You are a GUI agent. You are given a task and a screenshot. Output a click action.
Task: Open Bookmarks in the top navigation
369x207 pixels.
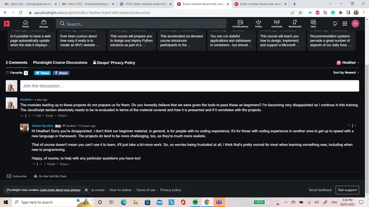[x=295, y=24]
